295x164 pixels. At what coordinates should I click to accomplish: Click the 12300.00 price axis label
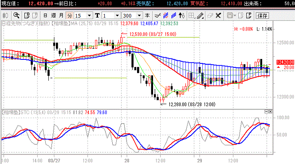click(x=285, y=97)
